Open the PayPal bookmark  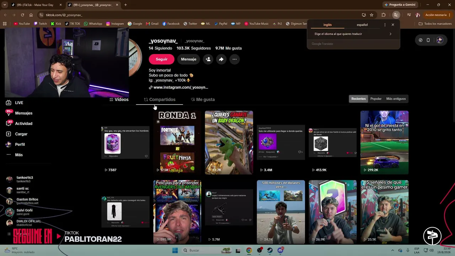(x=220, y=24)
